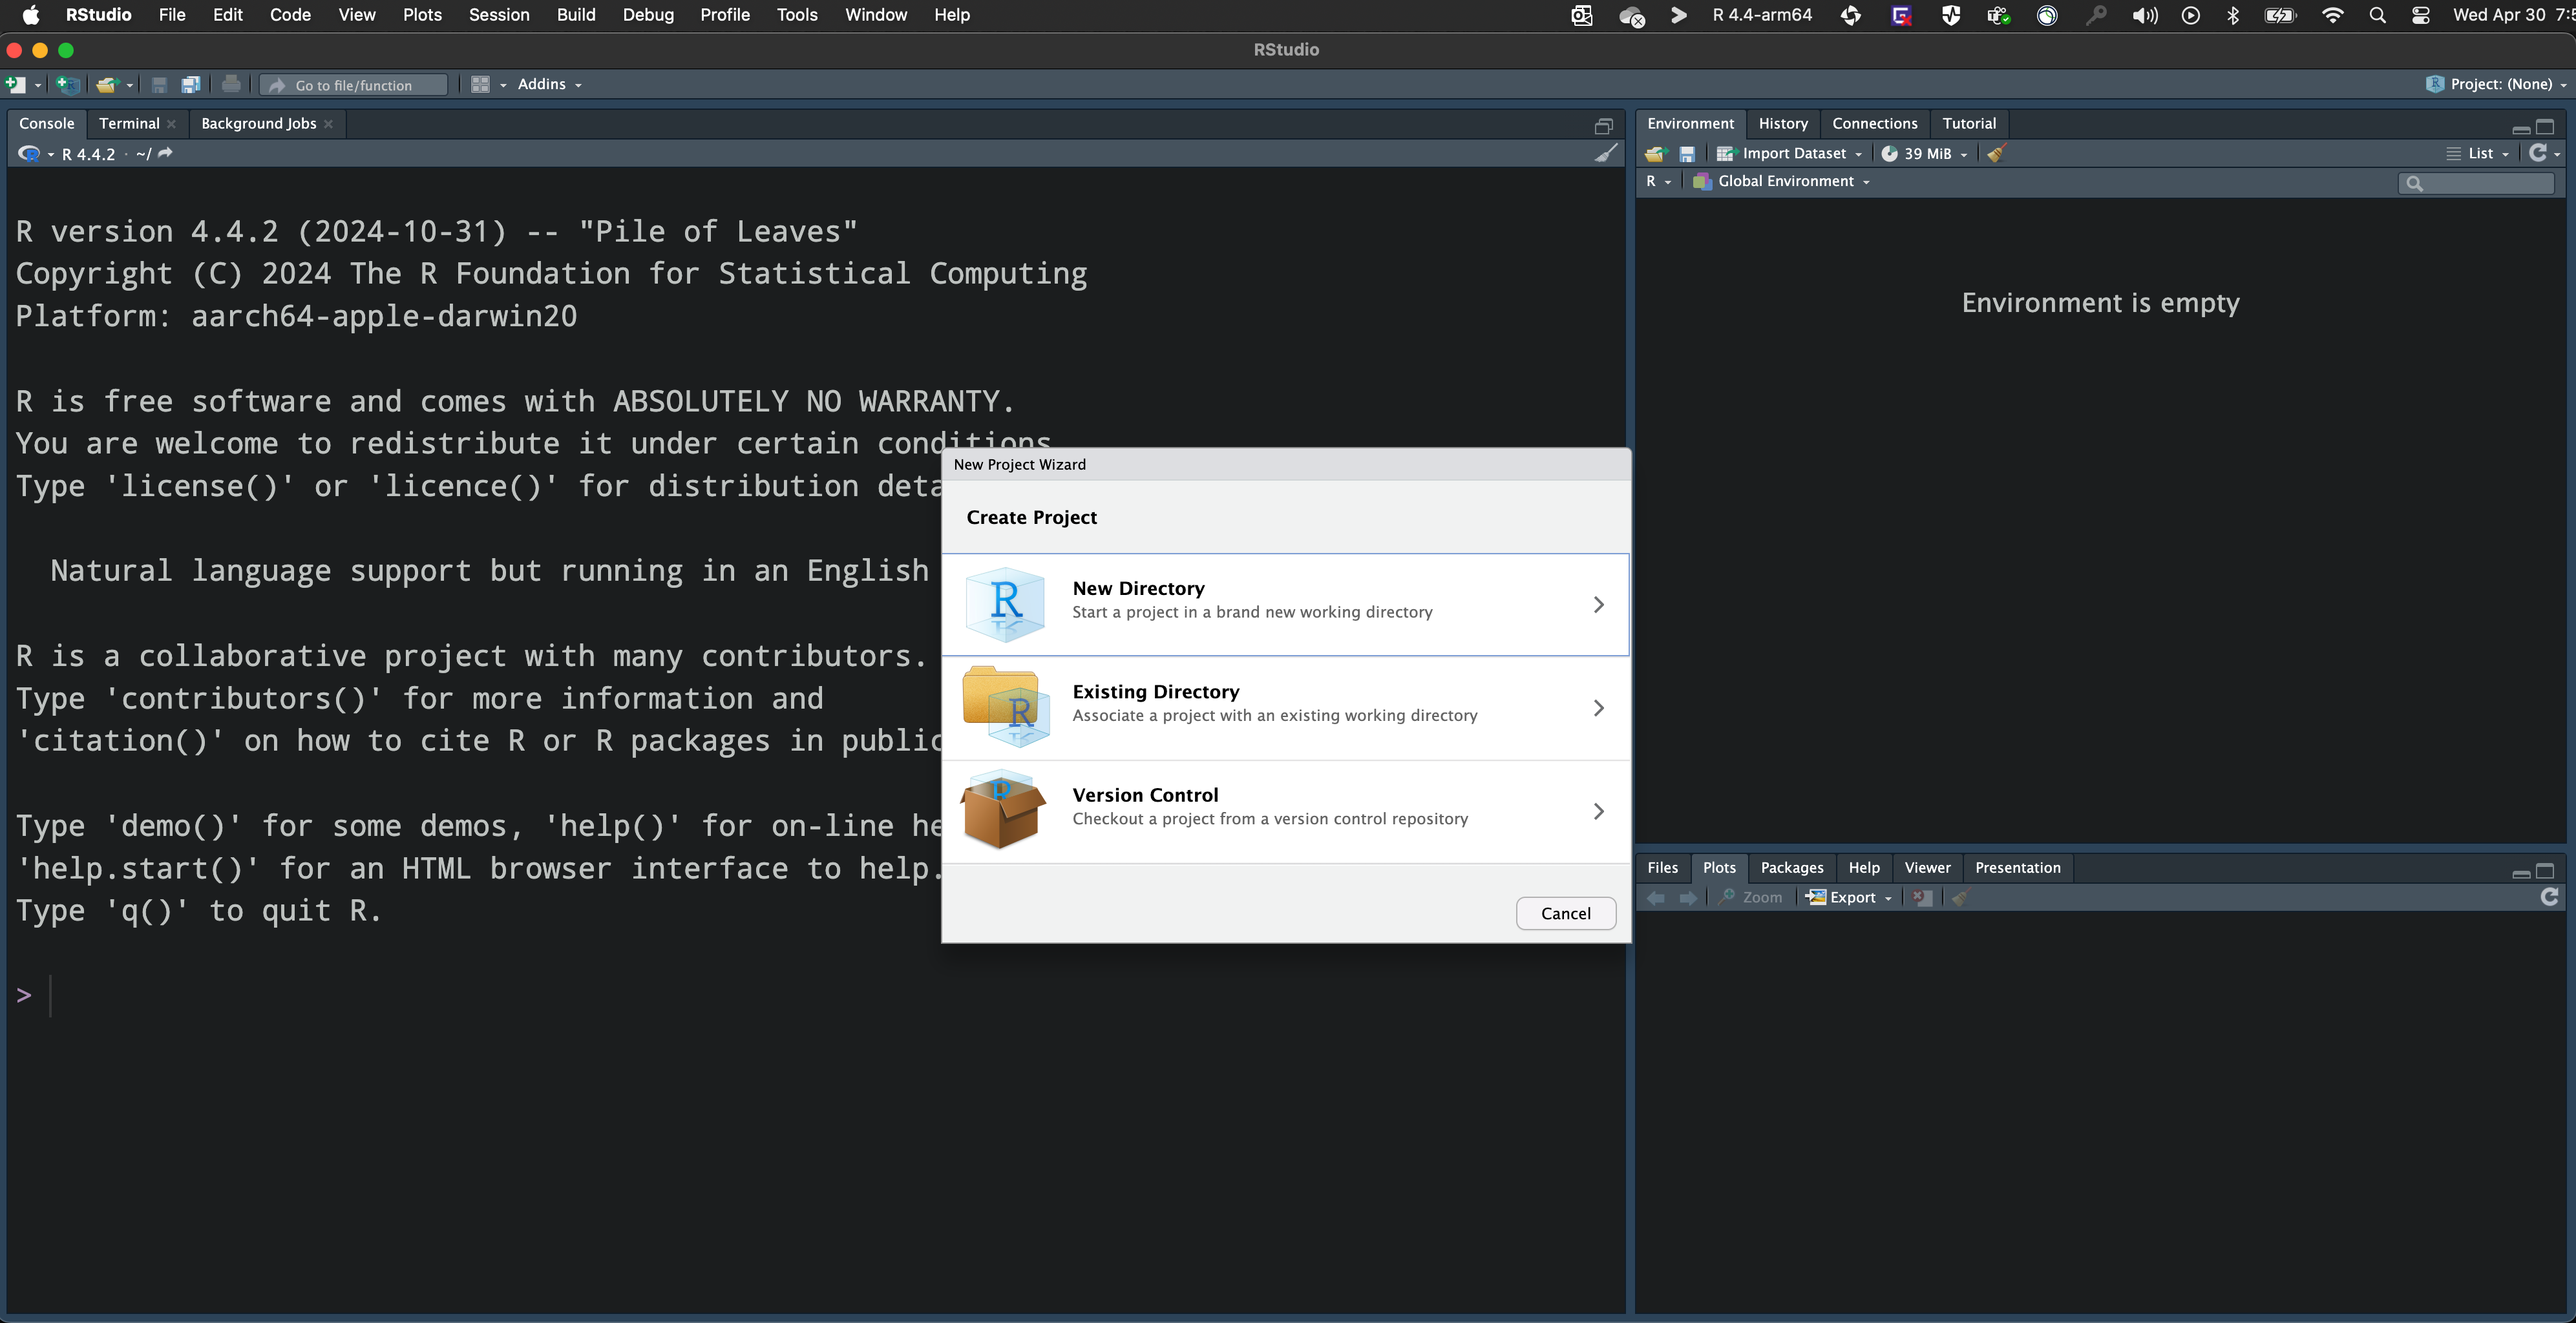Refresh the Plots pane with refresh icon
This screenshot has width=2576, height=1323.
pos(2549,897)
